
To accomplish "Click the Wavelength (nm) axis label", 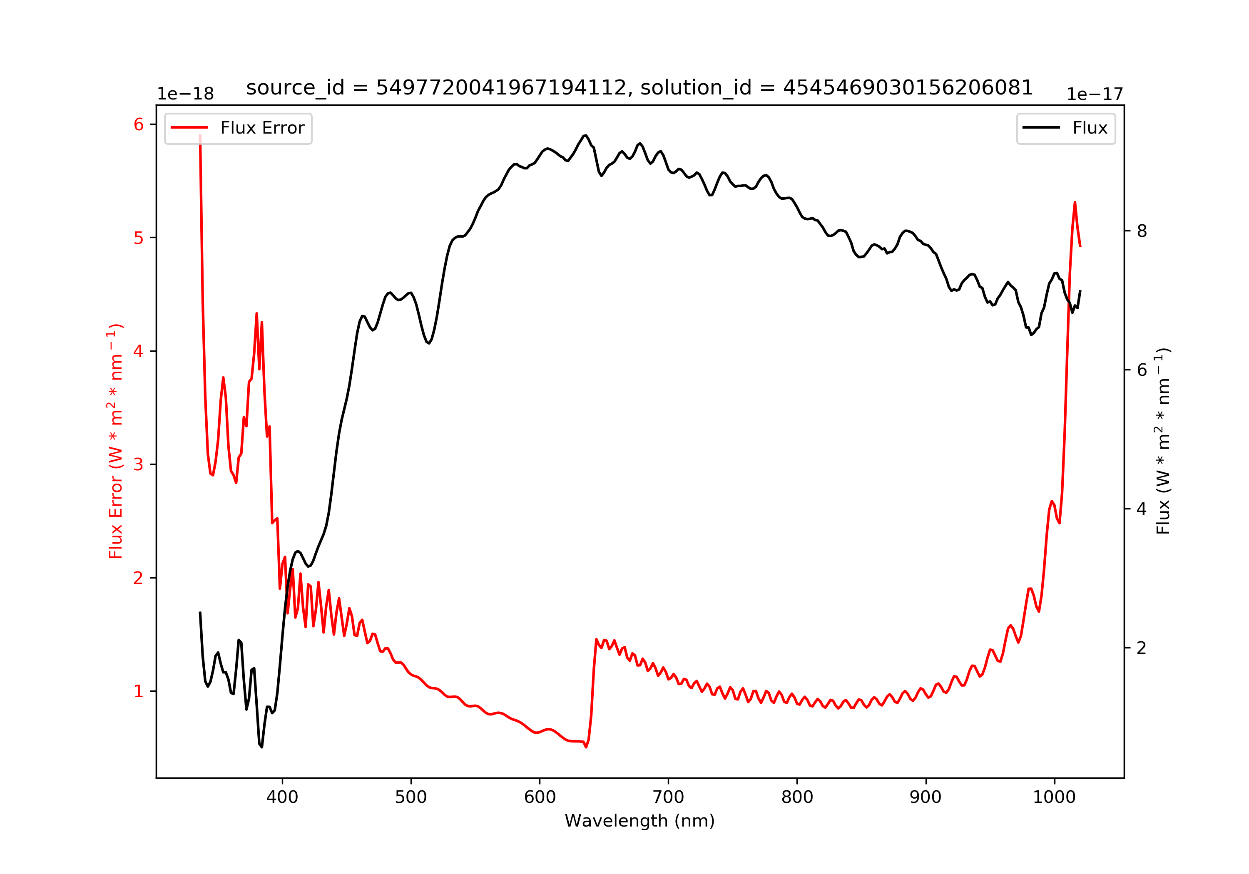I will (x=640, y=821).
